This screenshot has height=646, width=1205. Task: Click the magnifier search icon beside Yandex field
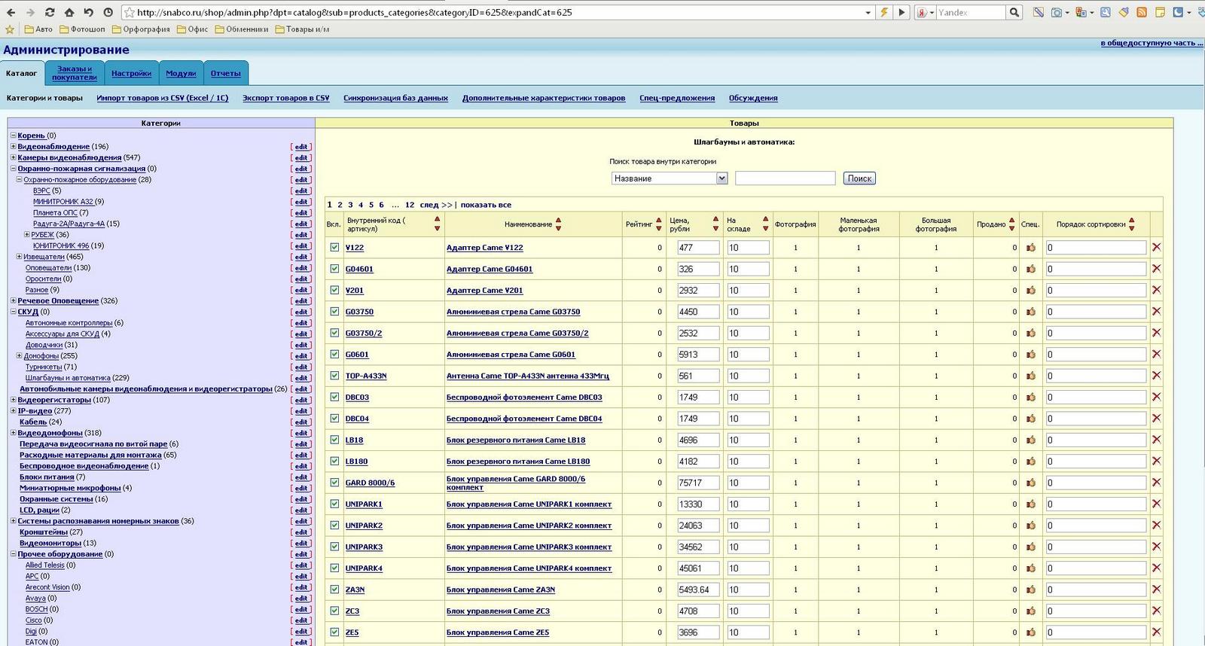pyautogui.click(x=1014, y=12)
